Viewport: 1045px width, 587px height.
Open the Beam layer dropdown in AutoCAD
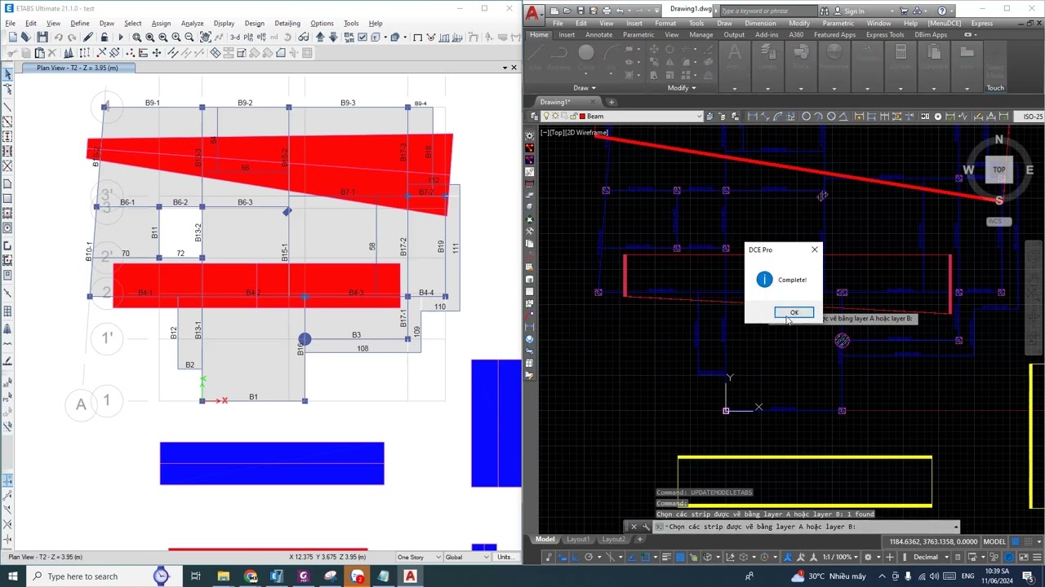tap(698, 117)
